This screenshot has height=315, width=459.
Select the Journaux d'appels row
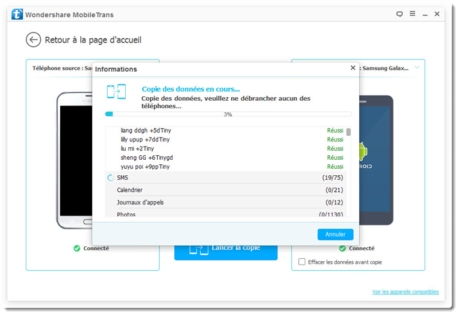pos(225,202)
